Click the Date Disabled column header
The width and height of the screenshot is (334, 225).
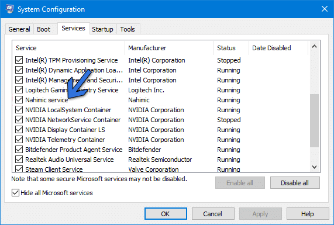coord(278,48)
